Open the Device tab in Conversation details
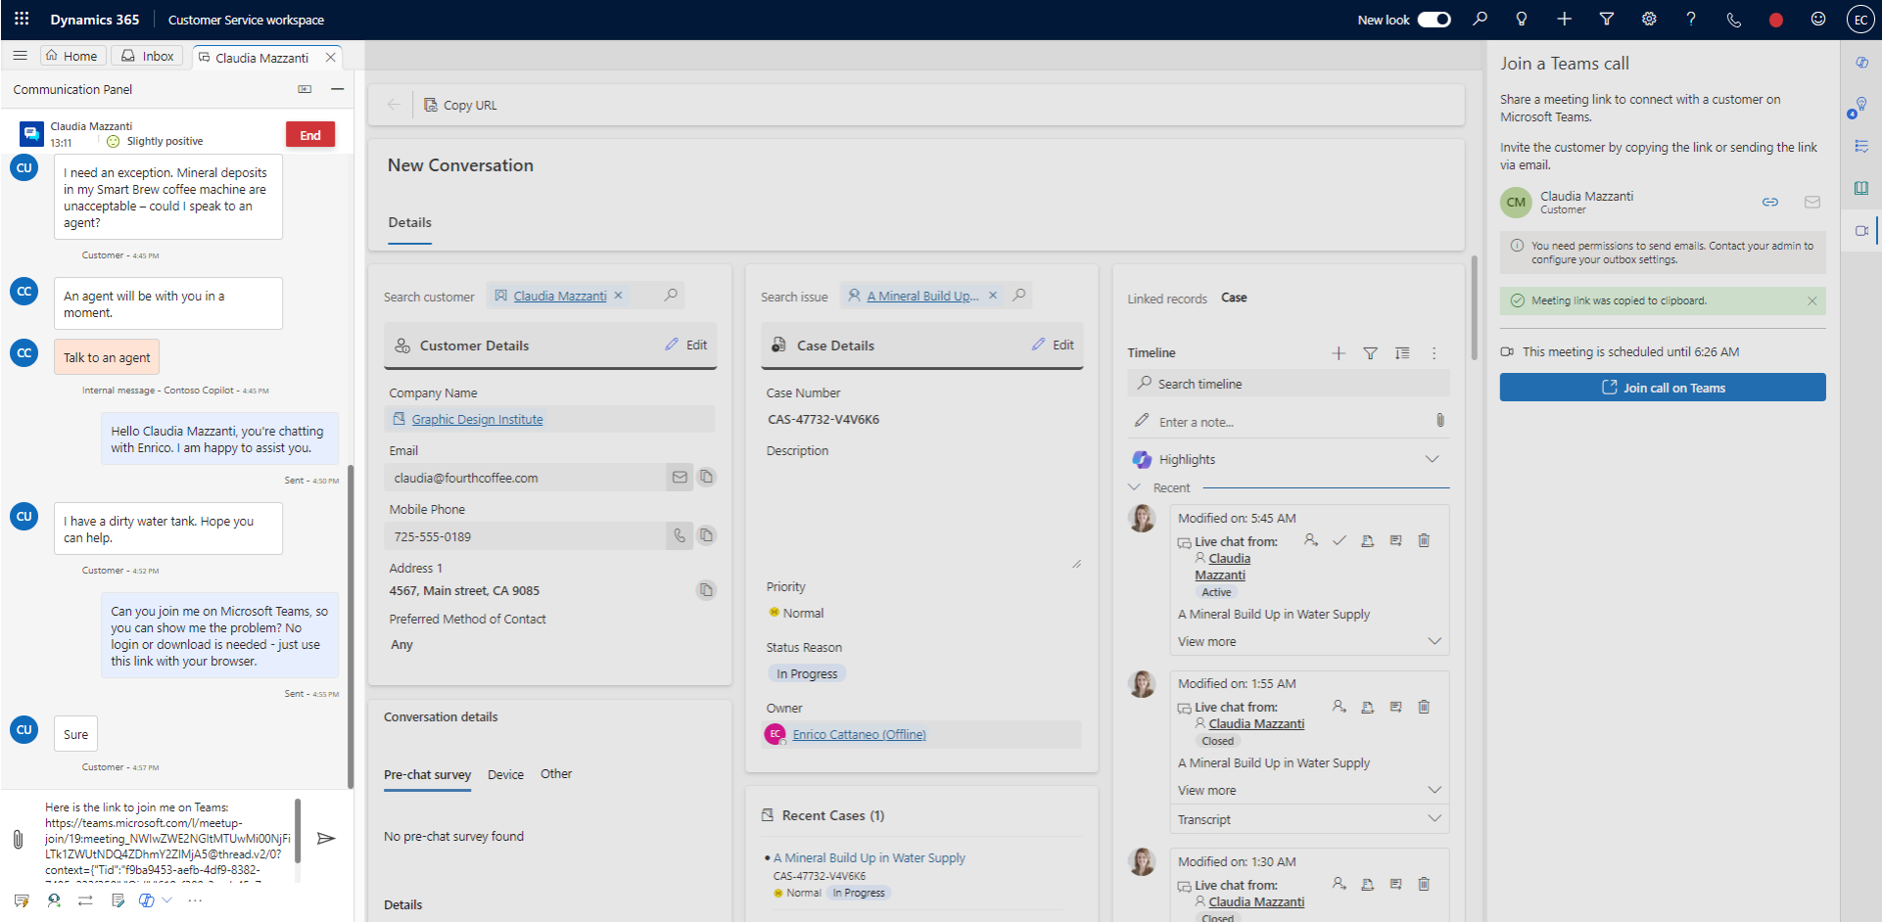Viewport: 1882px width, 922px height. [x=505, y=774]
